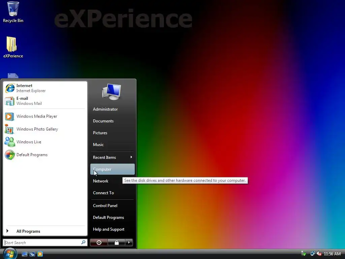This screenshot has height=259, width=345.
Task: Click the user account picture icon
Action: click(112, 92)
